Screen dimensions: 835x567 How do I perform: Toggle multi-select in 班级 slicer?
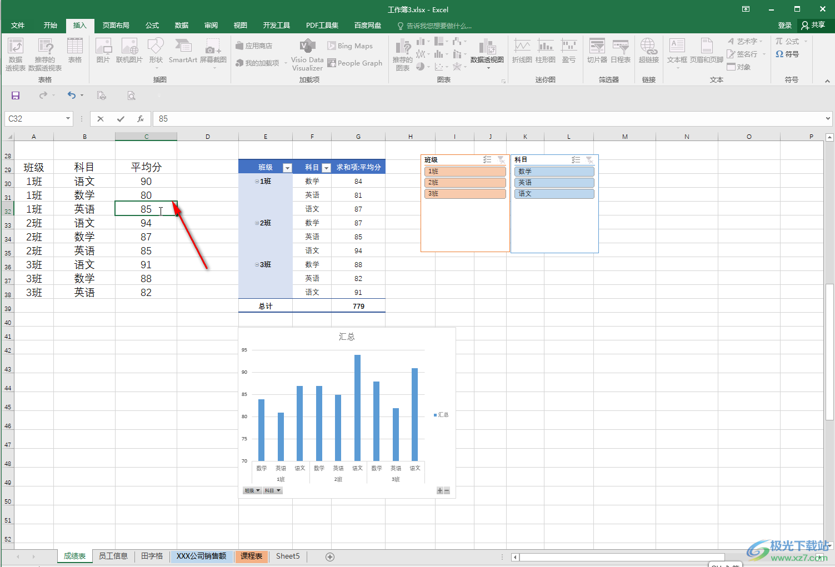pyautogui.click(x=487, y=160)
